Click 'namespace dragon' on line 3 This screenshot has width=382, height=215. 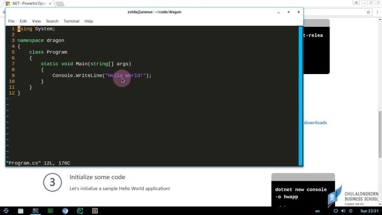(x=41, y=41)
